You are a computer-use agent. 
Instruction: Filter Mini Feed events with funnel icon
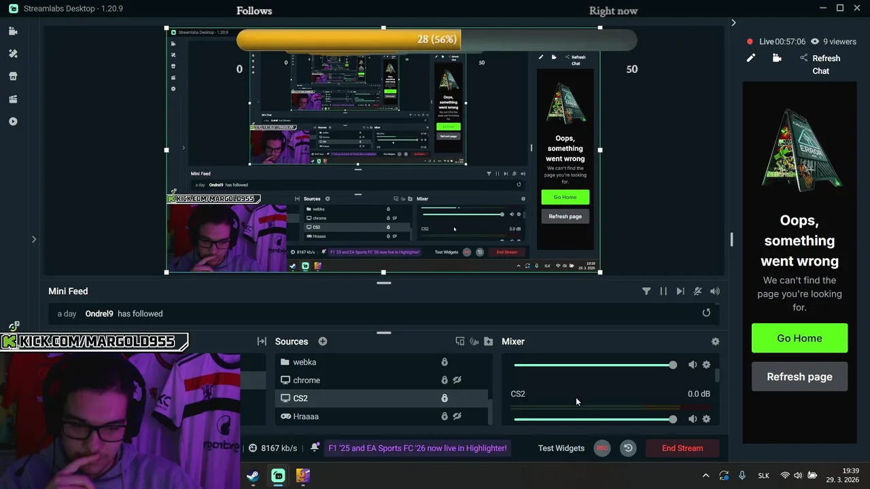pyautogui.click(x=646, y=291)
